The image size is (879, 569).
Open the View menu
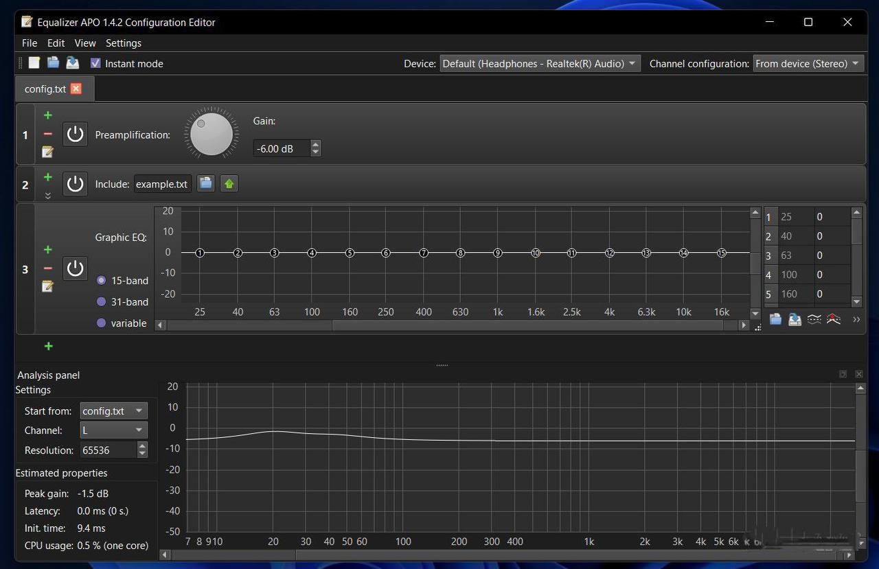pos(85,43)
